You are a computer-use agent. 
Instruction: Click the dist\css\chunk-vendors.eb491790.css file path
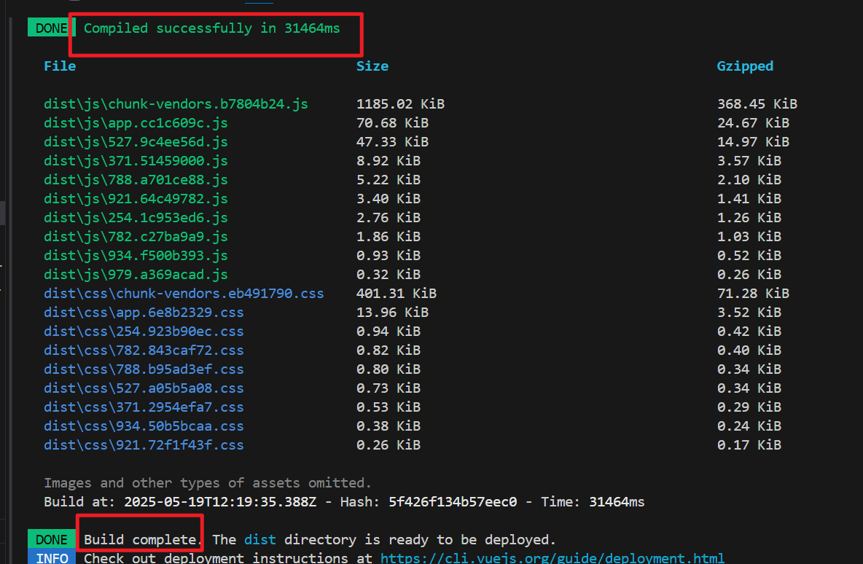point(184,293)
